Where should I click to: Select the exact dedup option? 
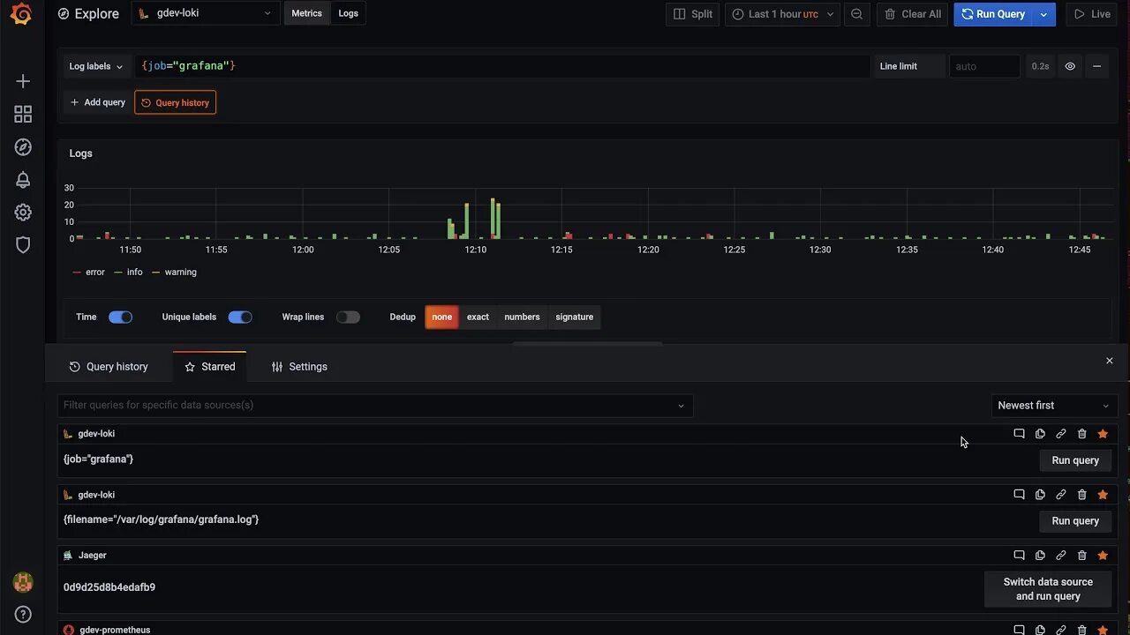(478, 317)
